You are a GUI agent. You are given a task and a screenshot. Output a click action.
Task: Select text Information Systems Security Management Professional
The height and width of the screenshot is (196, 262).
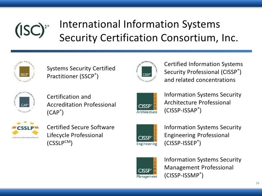click(203, 167)
